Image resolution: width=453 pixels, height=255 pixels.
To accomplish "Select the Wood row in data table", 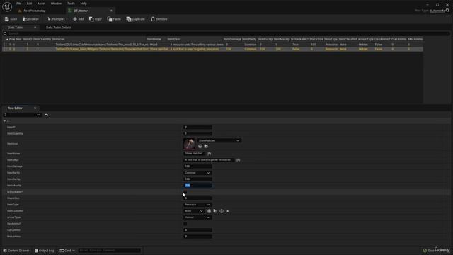I will (x=212, y=45).
